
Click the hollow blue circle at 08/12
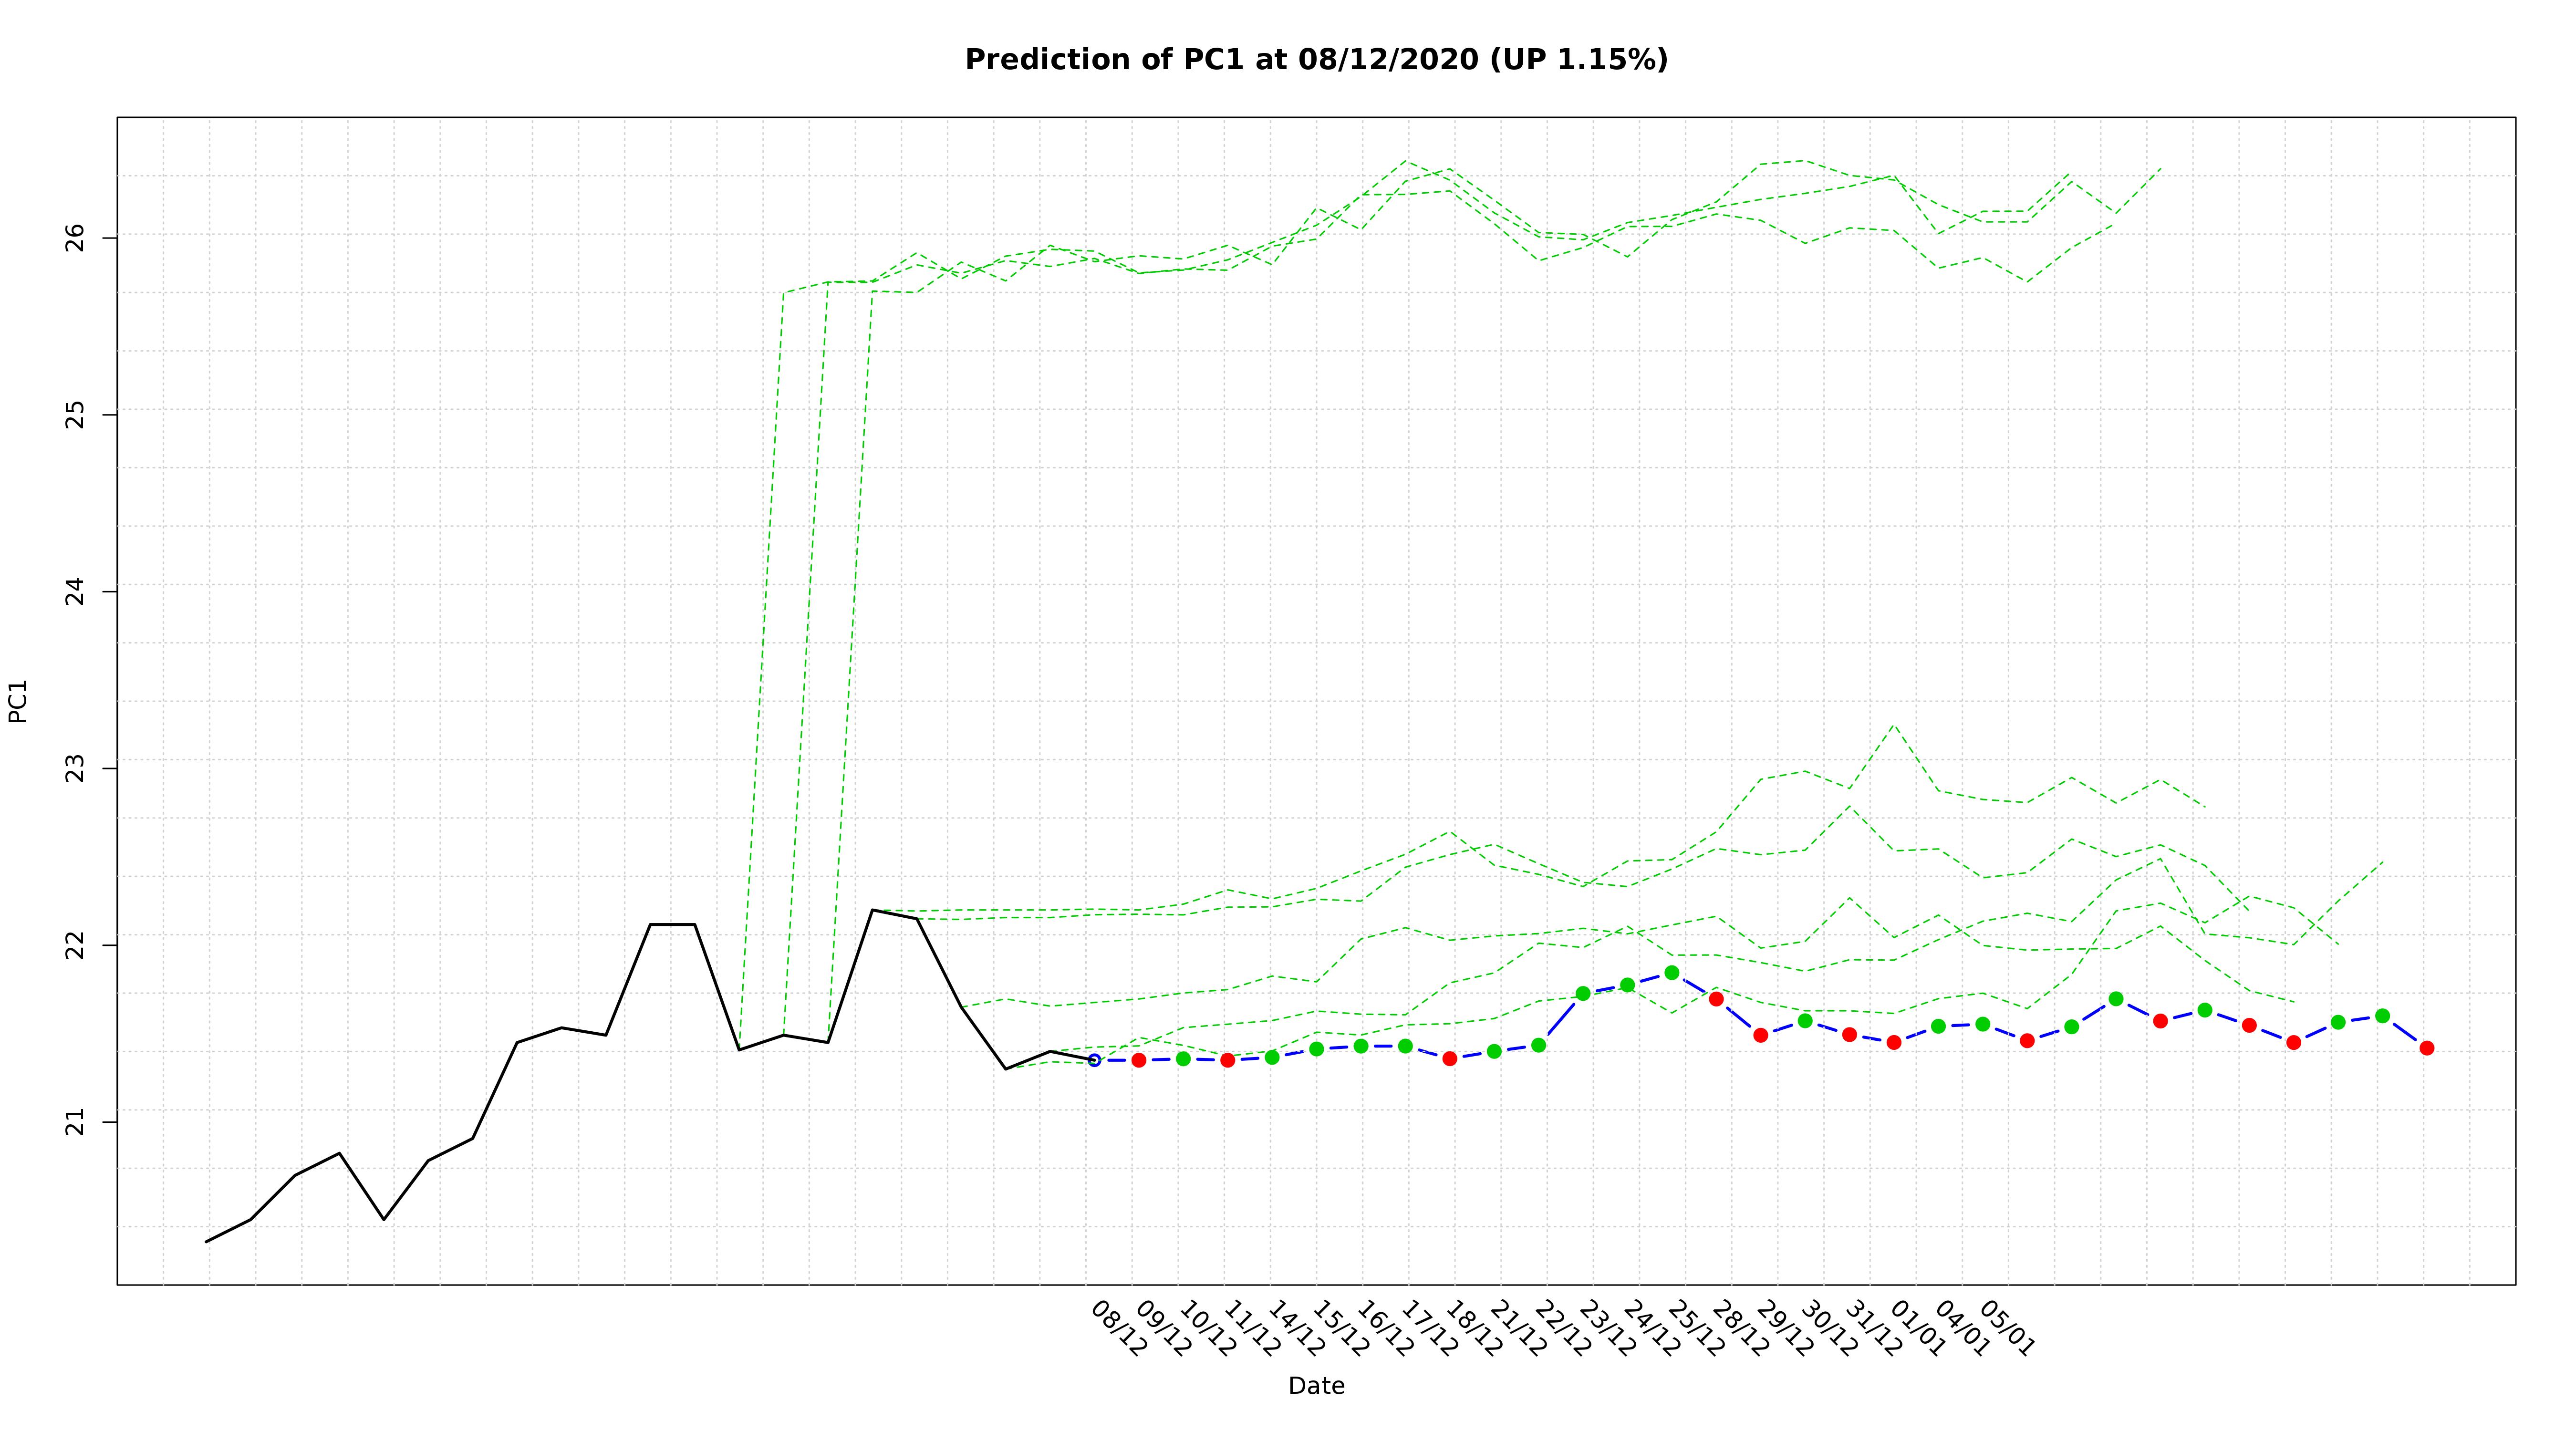[x=1094, y=1060]
